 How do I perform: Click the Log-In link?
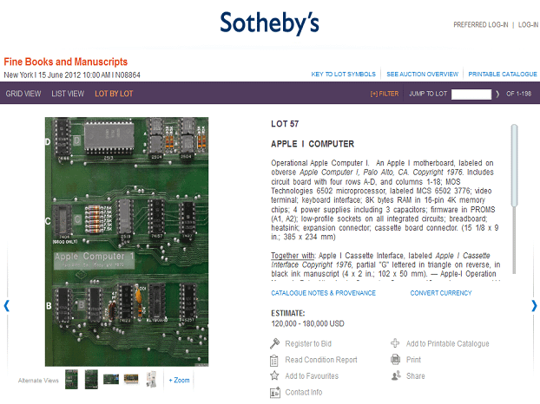click(x=528, y=25)
